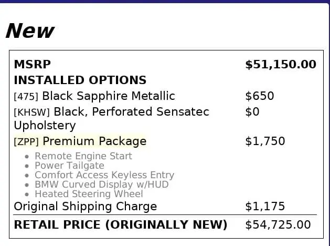Select the MSRP label

(x=32, y=65)
